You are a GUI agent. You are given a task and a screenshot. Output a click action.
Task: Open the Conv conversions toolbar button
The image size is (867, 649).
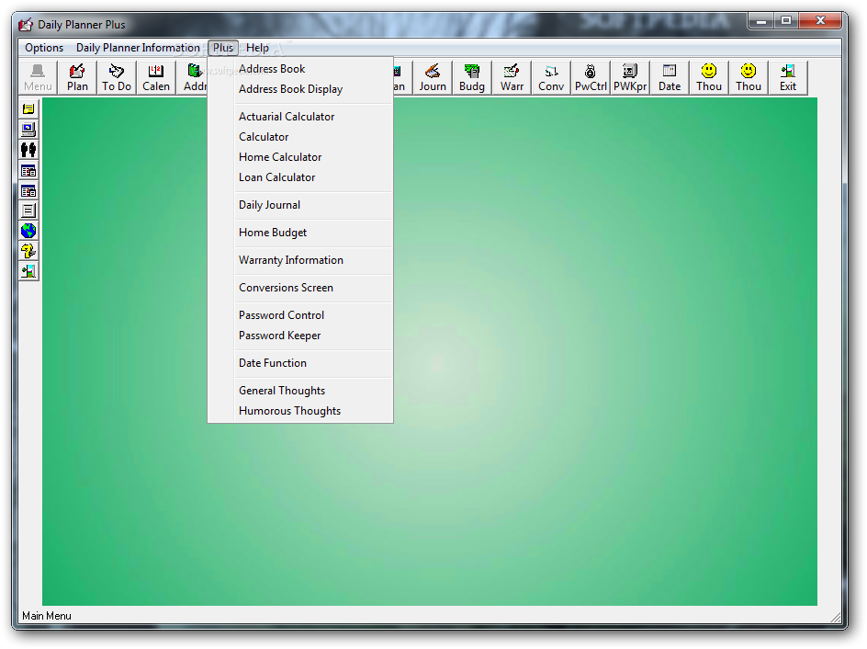click(551, 77)
